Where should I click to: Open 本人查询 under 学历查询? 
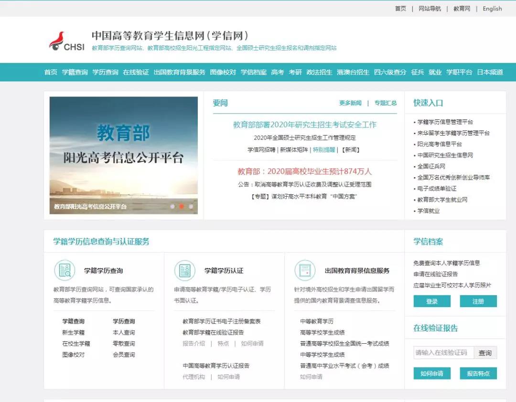(124, 333)
